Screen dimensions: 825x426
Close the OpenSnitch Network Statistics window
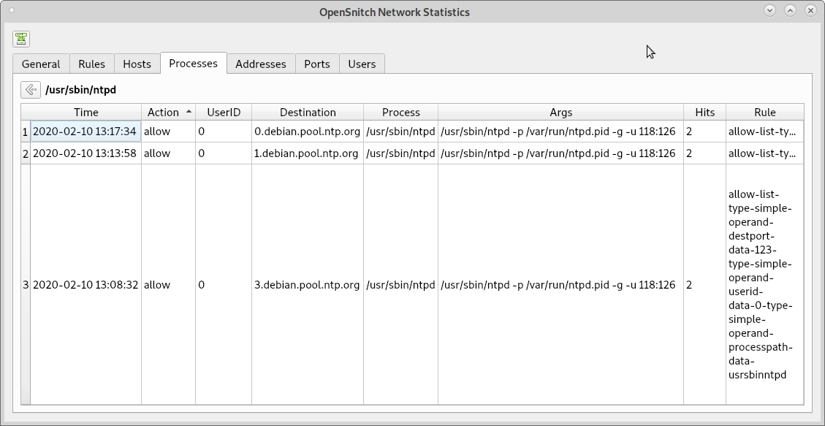pos(811,10)
